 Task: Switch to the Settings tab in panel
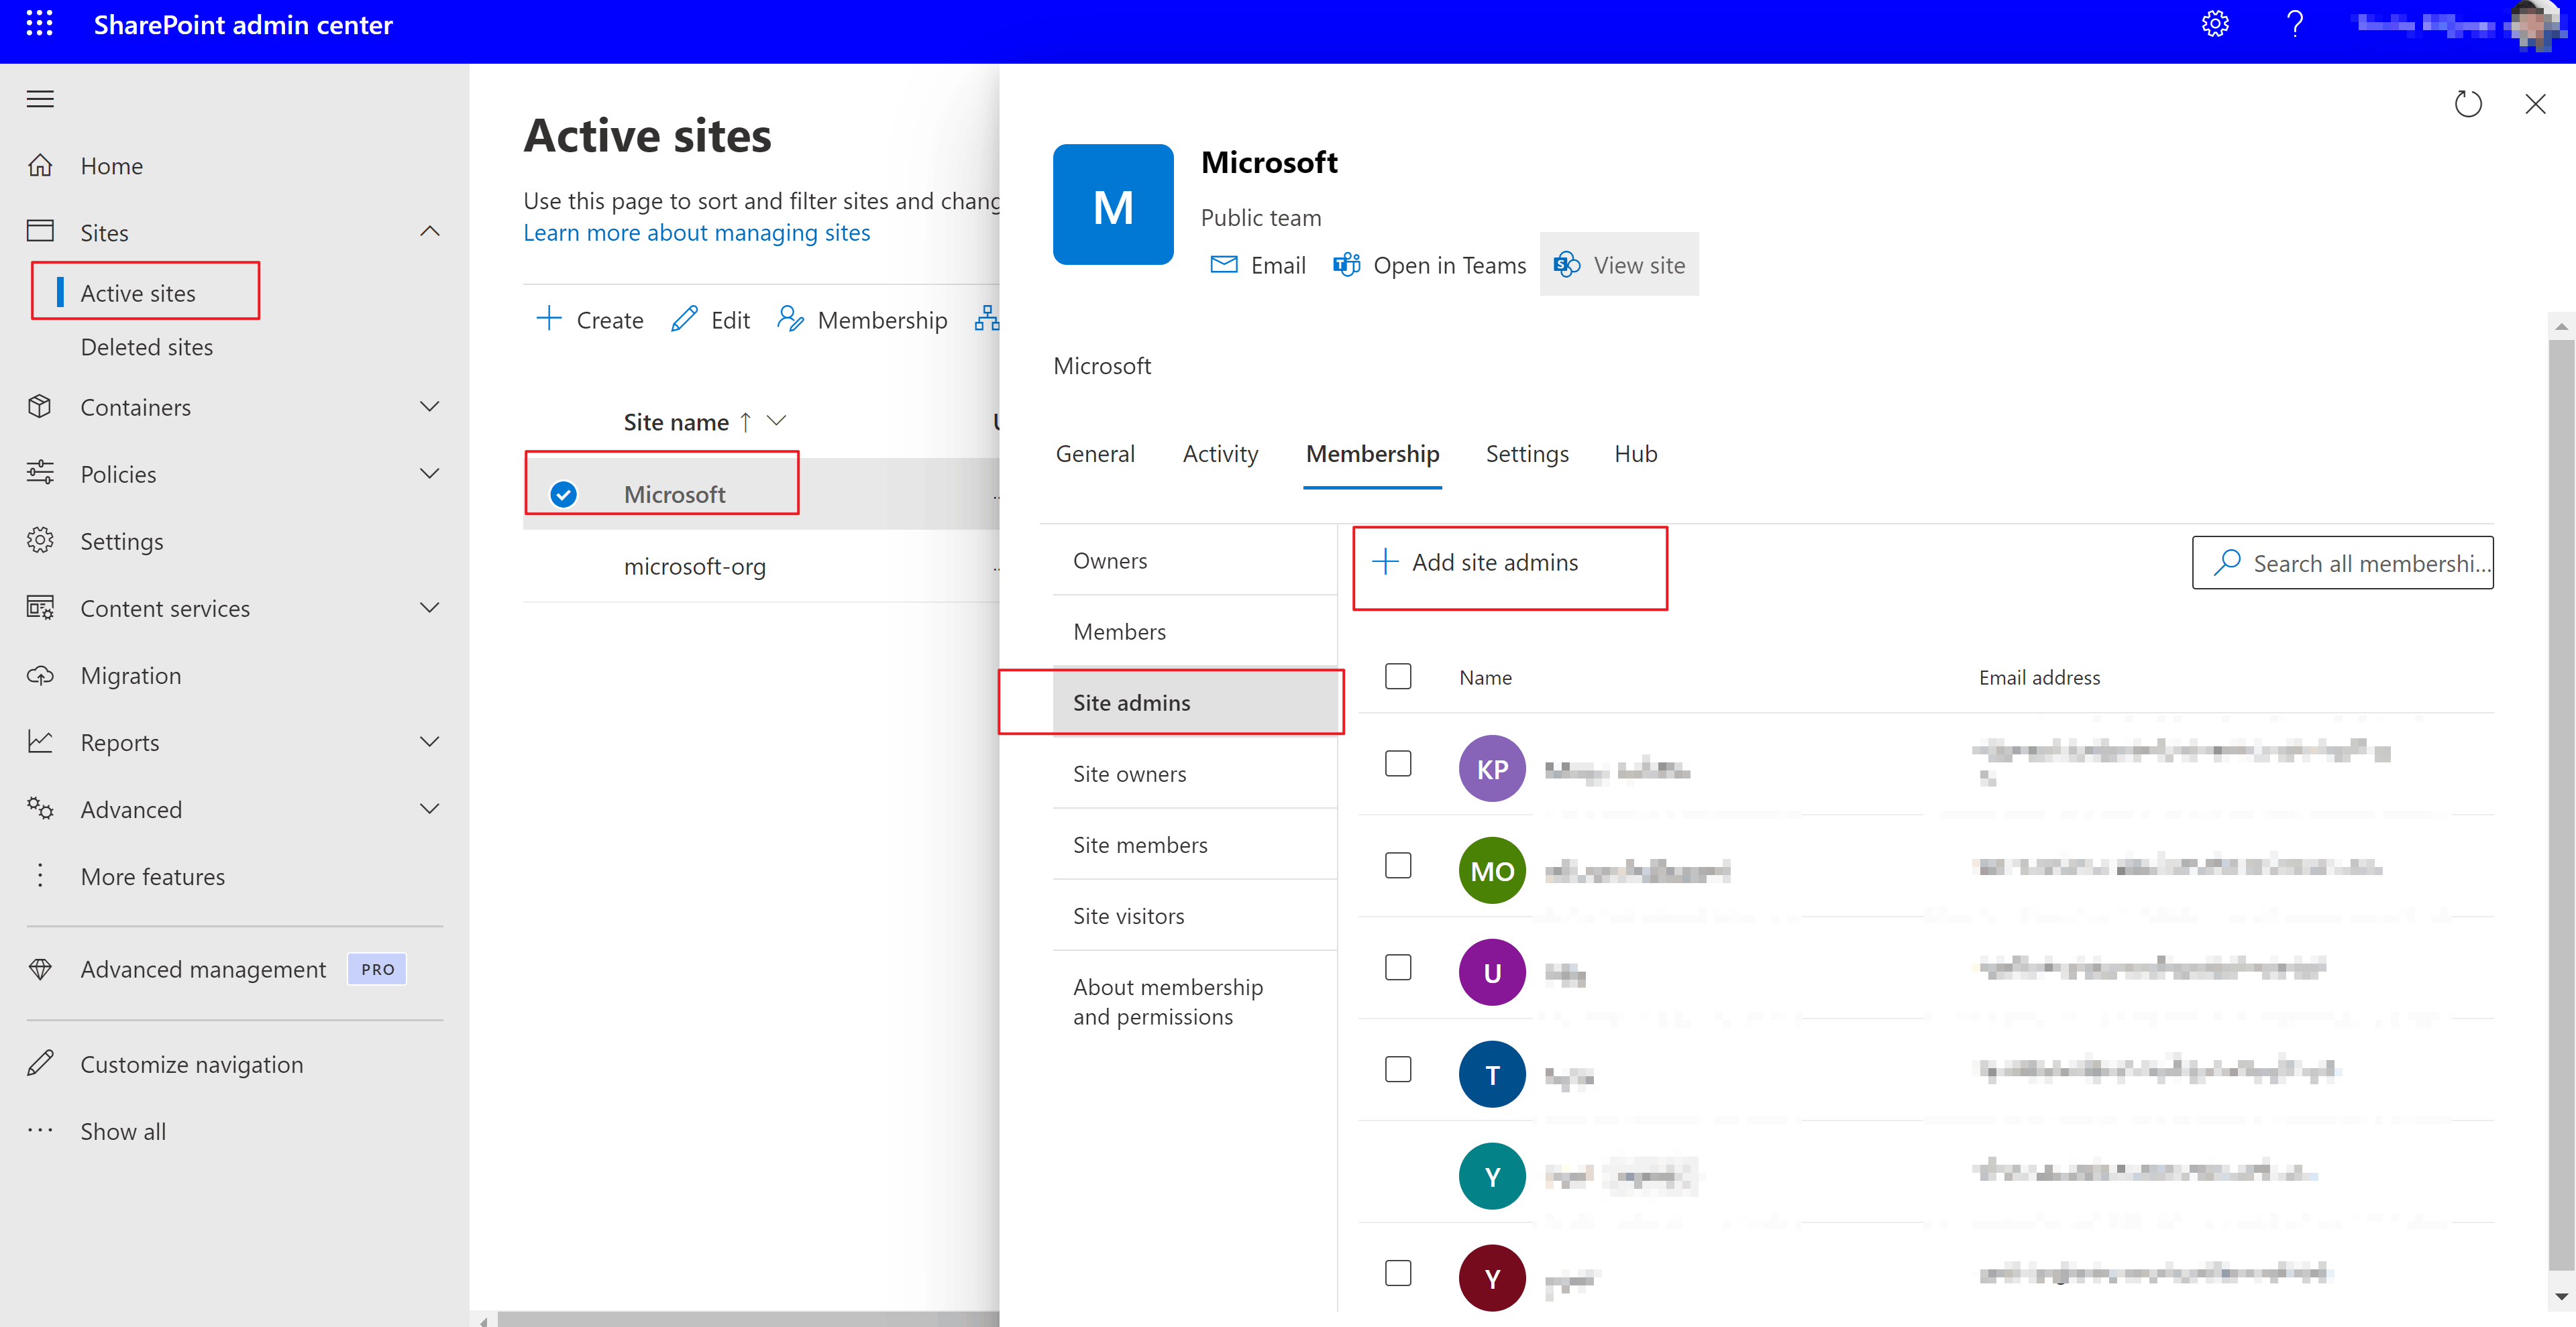[x=1527, y=454]
